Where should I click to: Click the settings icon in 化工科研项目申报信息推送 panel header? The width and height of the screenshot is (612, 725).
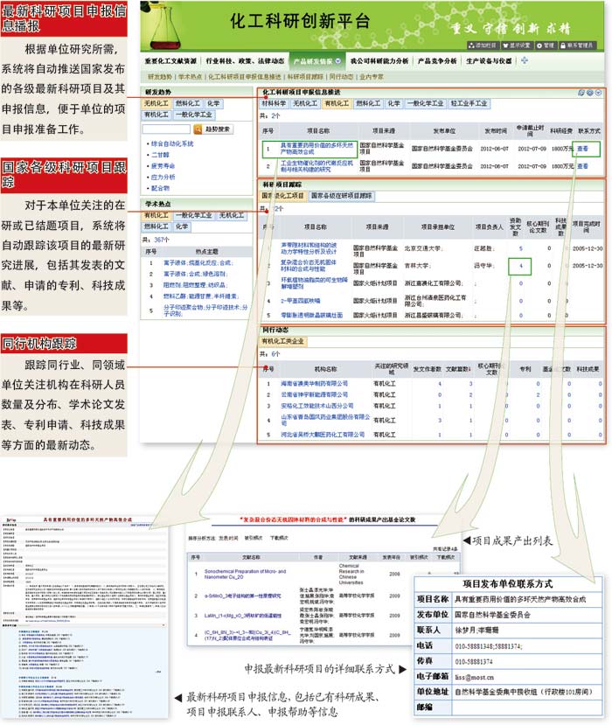tap(589, 93)
